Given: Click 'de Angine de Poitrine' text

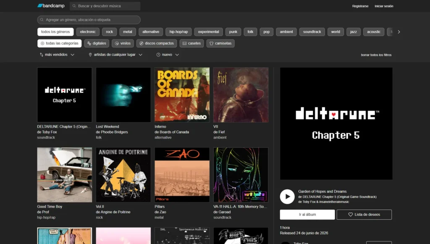Looking at the screenshot, I should coord(113,212).
